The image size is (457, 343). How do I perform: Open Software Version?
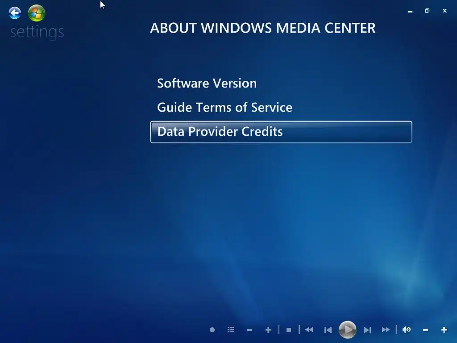(x=207, y=84)
